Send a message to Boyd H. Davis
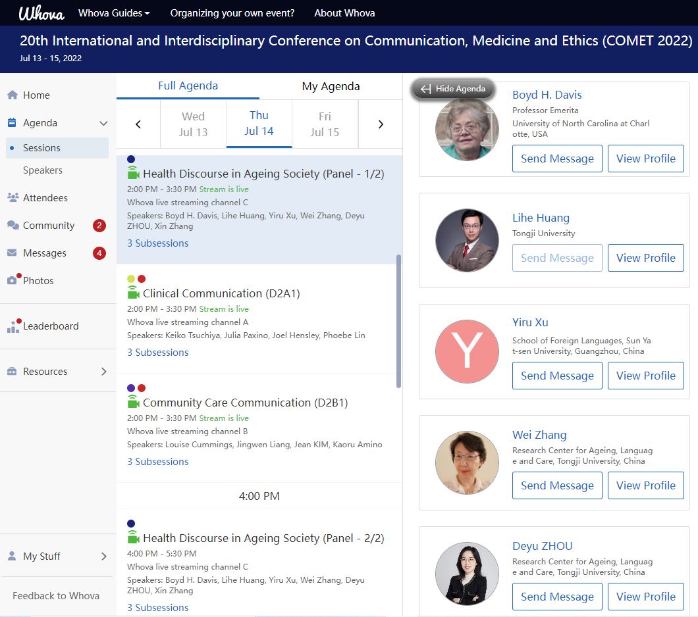This screenshot has height=617, width=698. tap(557, 159)
